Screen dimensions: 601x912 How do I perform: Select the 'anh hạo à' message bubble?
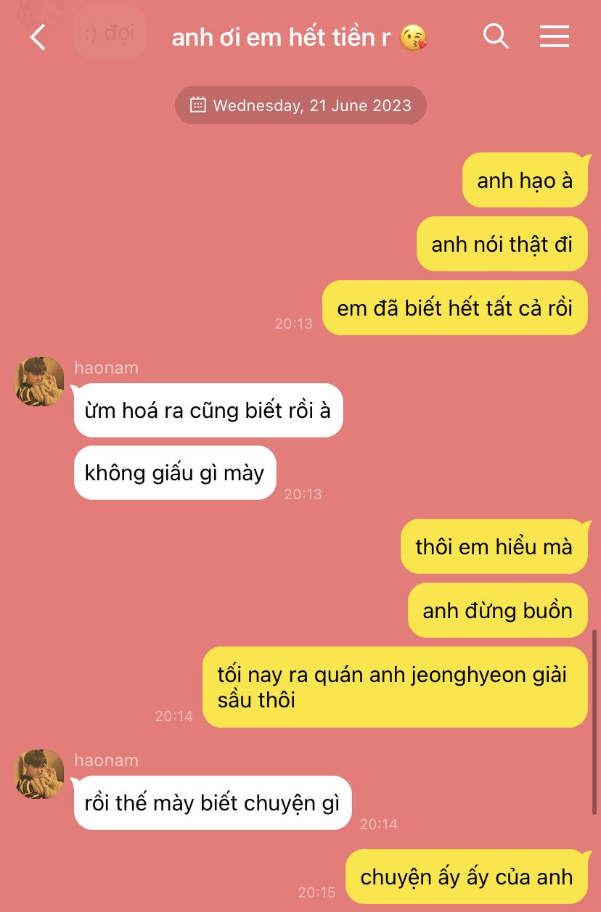(x=525, y=180)
